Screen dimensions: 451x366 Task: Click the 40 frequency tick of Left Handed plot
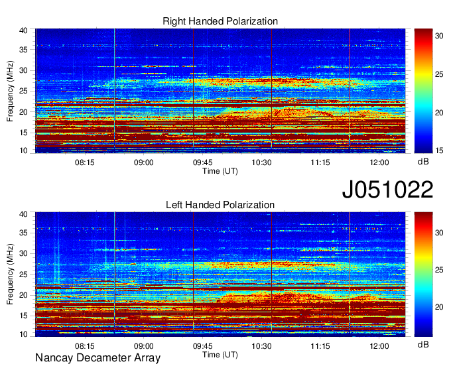tap(23, 214)
